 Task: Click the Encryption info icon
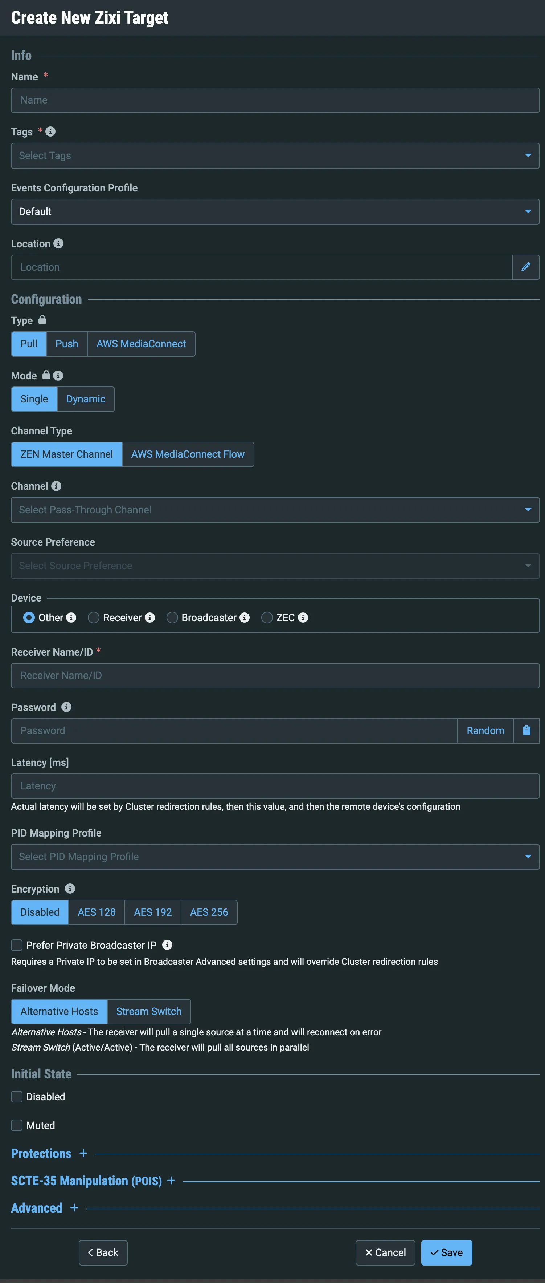pos(70,889)
